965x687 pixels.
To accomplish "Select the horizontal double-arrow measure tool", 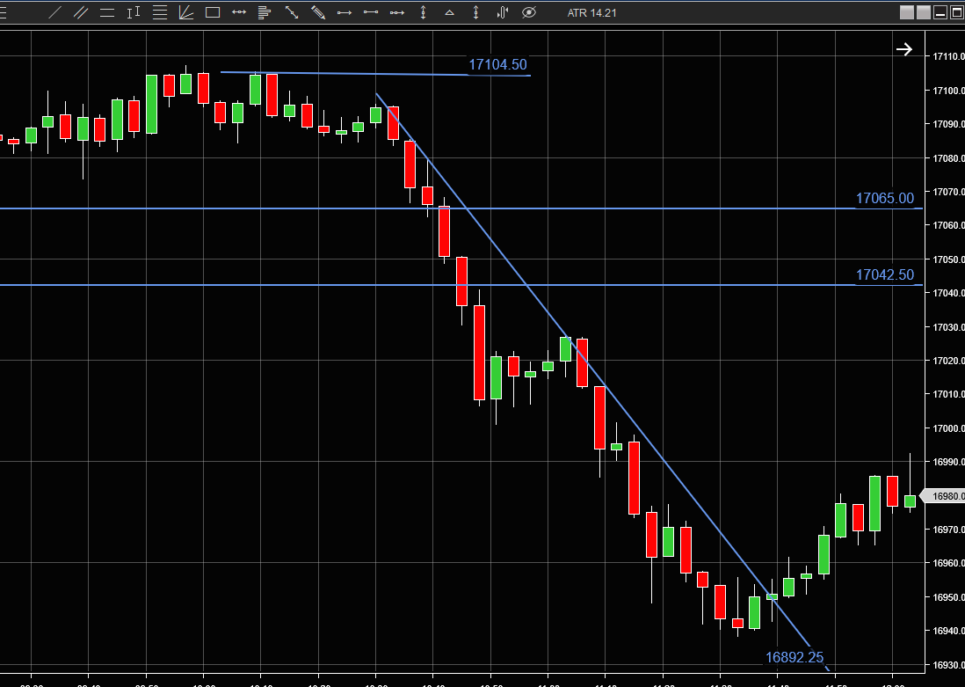I will [x=239, y=12].
